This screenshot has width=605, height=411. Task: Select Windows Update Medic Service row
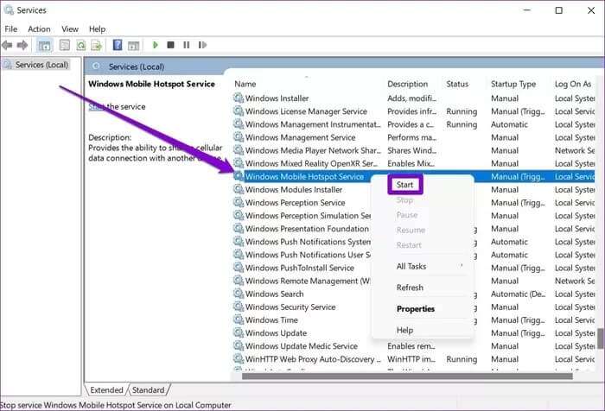[x=414, y=346]
